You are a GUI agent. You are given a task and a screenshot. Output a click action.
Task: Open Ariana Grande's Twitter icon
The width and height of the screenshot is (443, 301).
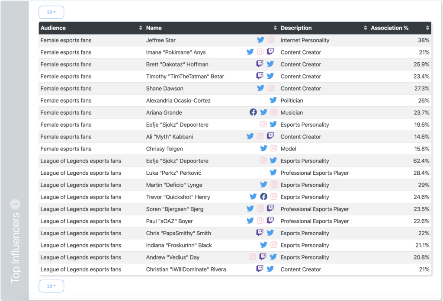click(263, 112)
